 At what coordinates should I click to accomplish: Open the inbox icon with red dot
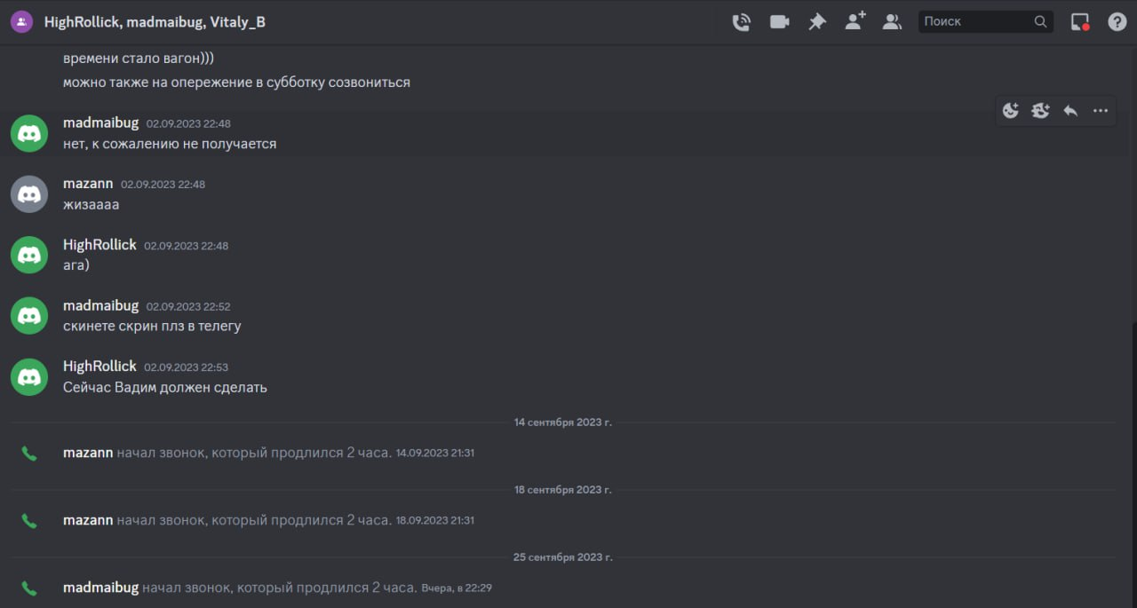coord(1080,22)
